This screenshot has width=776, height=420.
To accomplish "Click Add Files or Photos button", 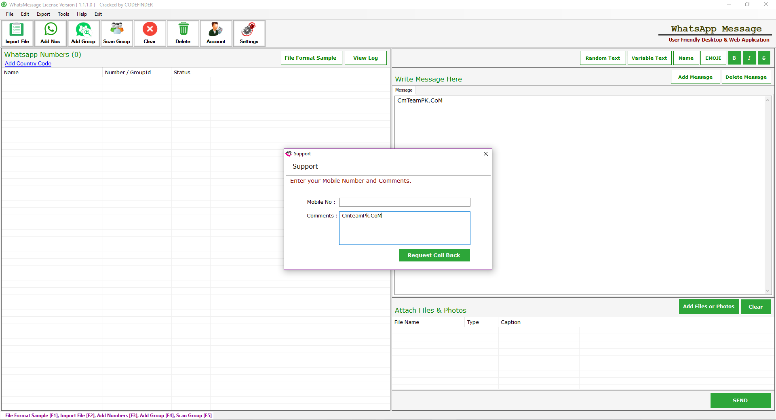I will [709, 307].
